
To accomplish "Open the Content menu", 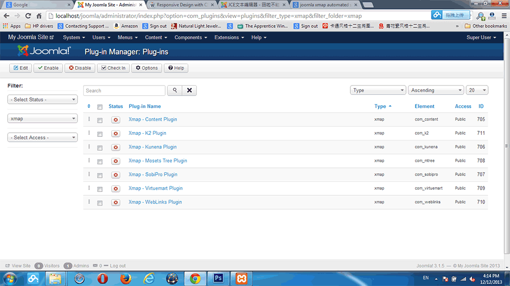I will click(x=156, y=37).
